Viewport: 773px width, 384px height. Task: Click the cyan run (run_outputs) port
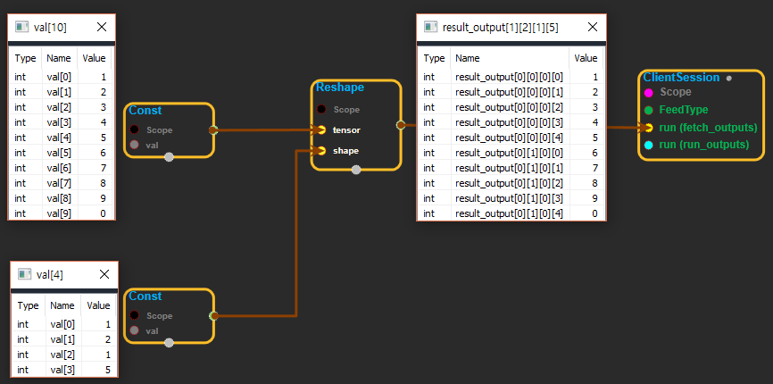coord(648,145)
